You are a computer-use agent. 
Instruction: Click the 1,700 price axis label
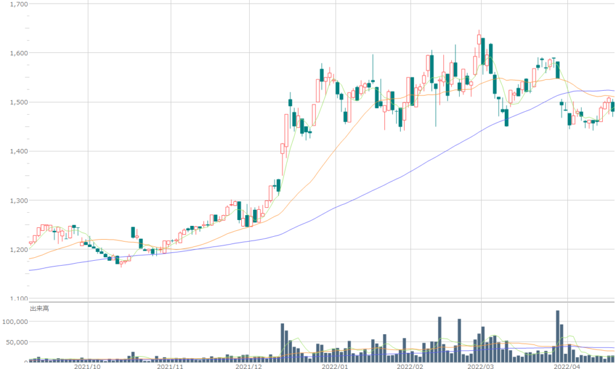19,4
